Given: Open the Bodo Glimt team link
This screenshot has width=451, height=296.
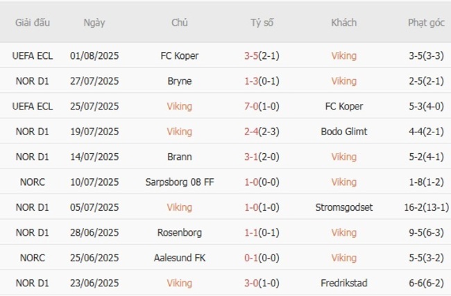Looking at the screenshot, I should 344,132.
